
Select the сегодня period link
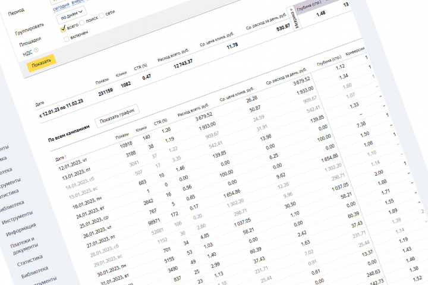click(x=61, y=7)
